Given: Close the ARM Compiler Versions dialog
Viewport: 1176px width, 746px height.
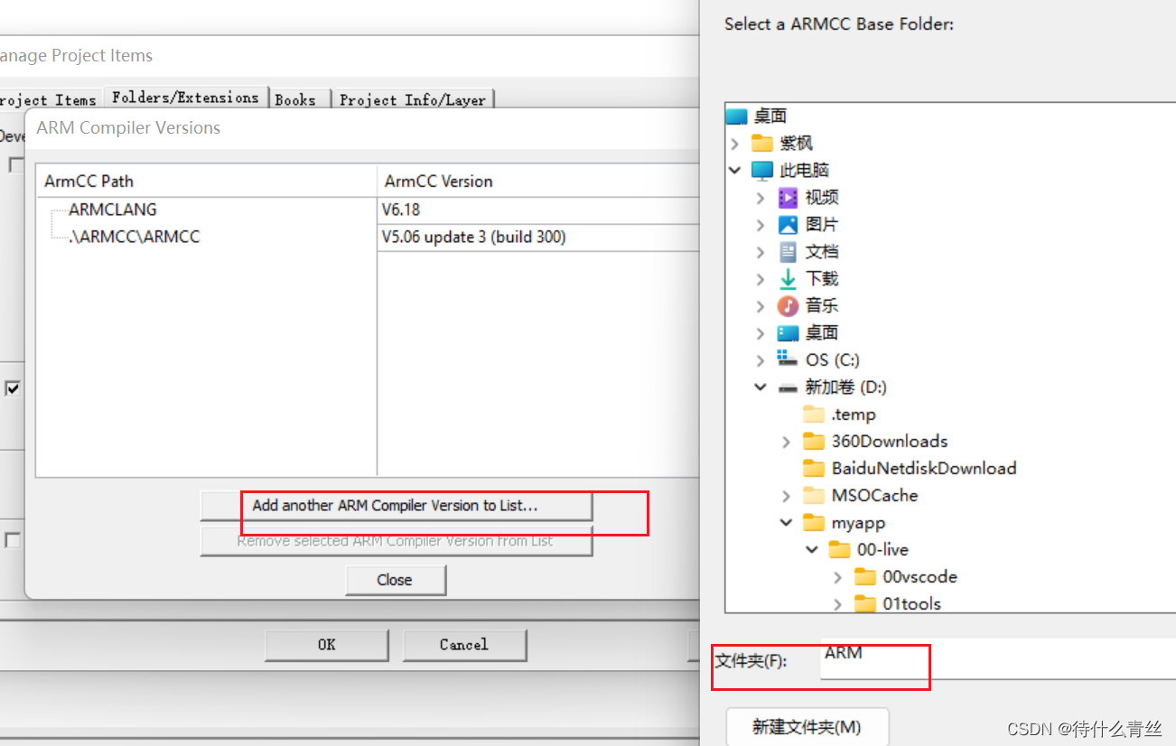Looking at the screenshot, I should [x=395, y=580].
